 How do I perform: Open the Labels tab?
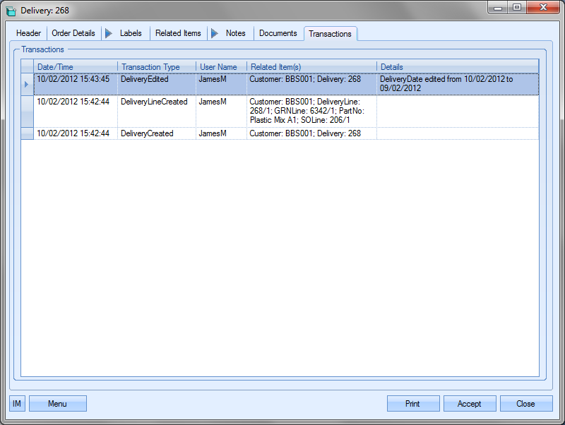click(131, 33)
